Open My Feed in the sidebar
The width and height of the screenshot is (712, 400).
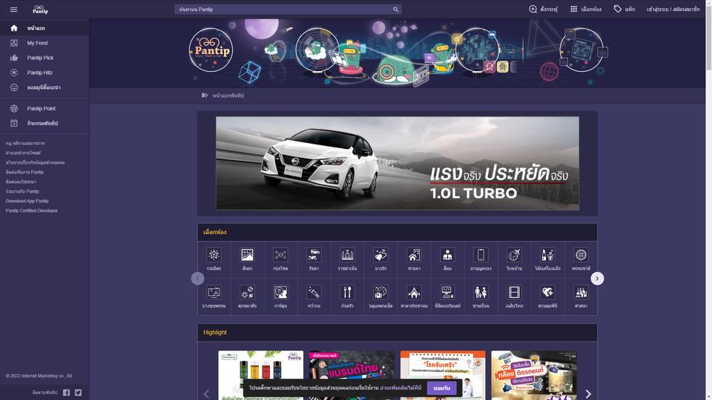44,43
